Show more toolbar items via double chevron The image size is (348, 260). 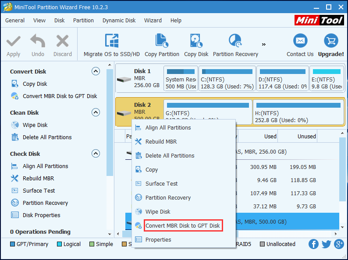[264, 45]
